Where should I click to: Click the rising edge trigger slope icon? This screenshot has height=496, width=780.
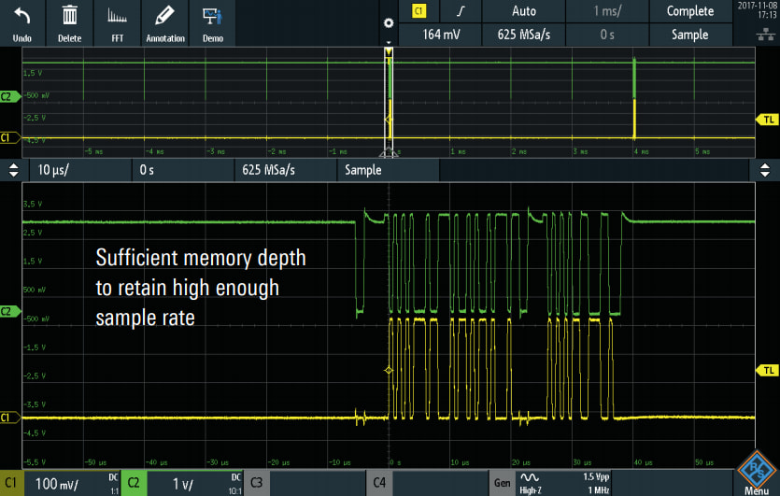[461, 11]
